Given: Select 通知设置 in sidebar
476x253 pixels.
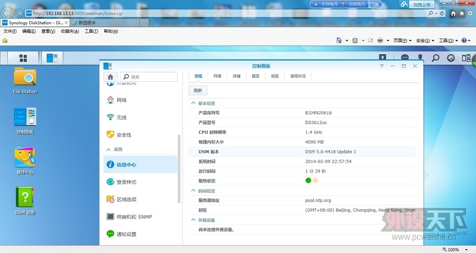Looking at the screenshot, I should click(140, 234).
